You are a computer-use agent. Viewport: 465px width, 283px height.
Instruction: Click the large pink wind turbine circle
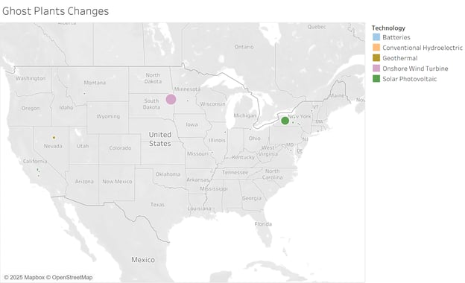tap(171, 99)
